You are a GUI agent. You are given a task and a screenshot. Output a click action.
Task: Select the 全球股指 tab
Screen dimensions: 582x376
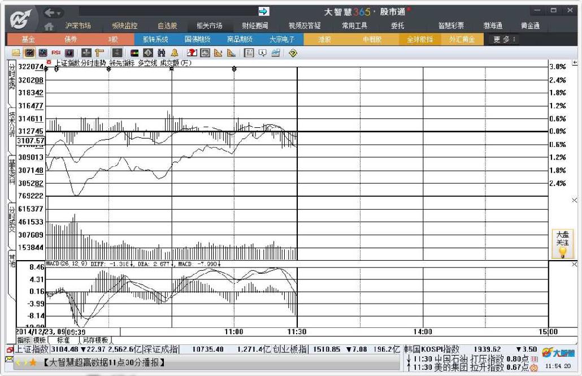(420, 40)
